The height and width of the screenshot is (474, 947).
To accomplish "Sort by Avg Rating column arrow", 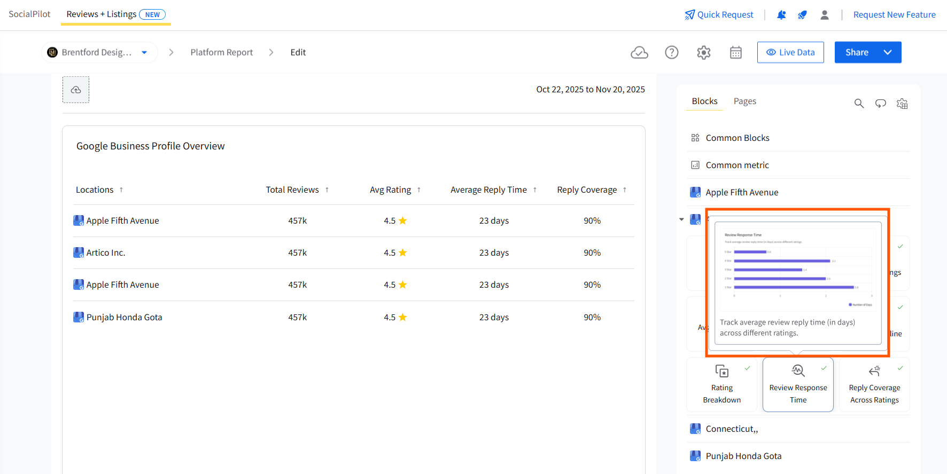I will [x=419, y=190].
